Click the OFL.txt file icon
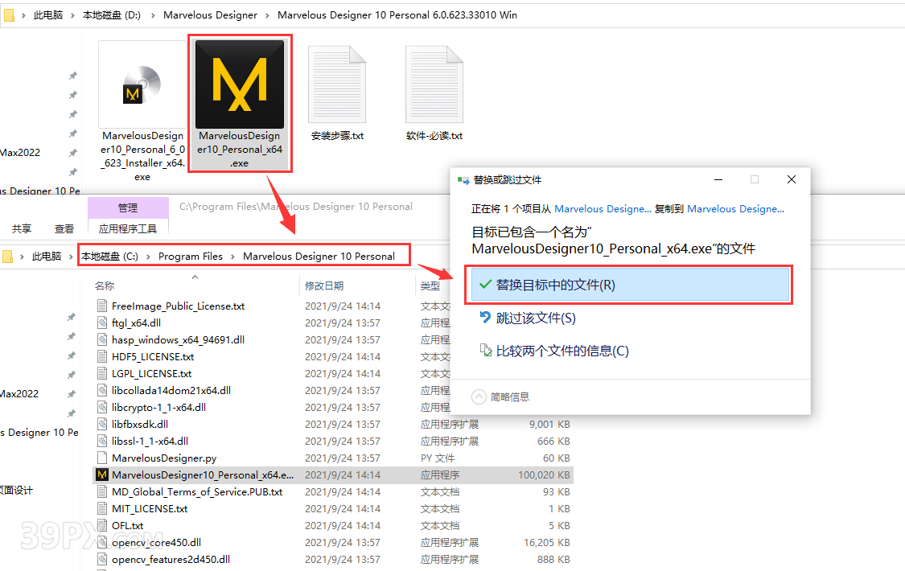Screen dimensions: 905x571 click(x=102, y=525)
